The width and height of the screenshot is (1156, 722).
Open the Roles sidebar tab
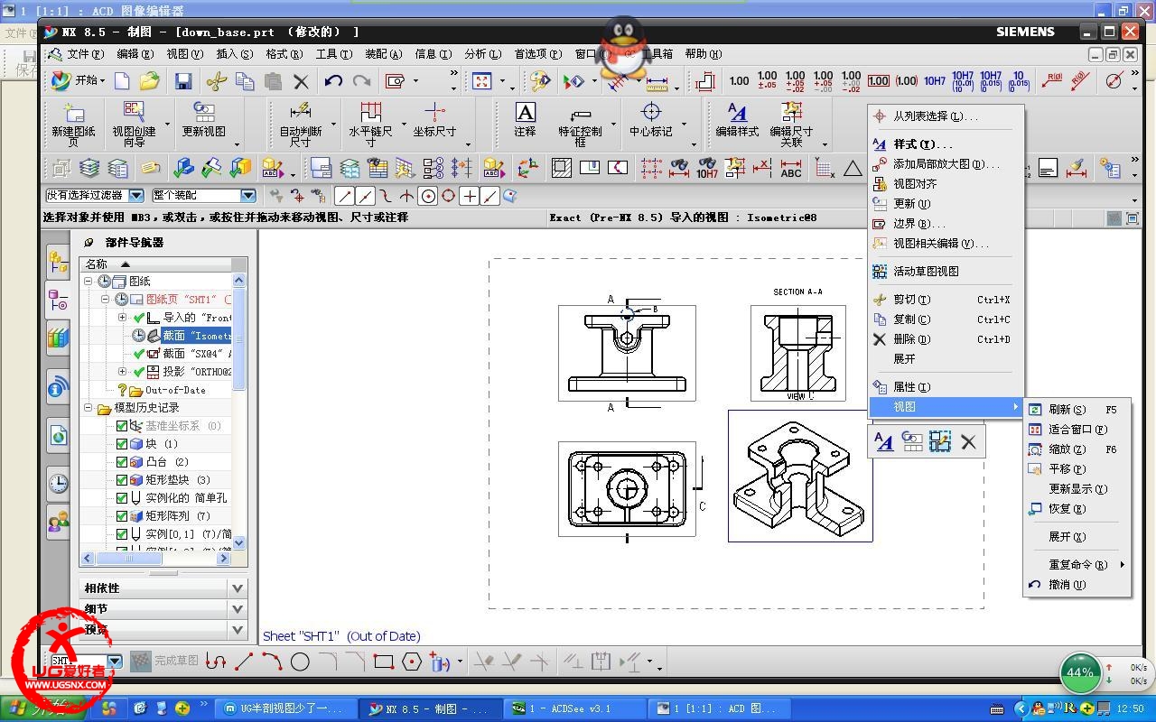59,522
